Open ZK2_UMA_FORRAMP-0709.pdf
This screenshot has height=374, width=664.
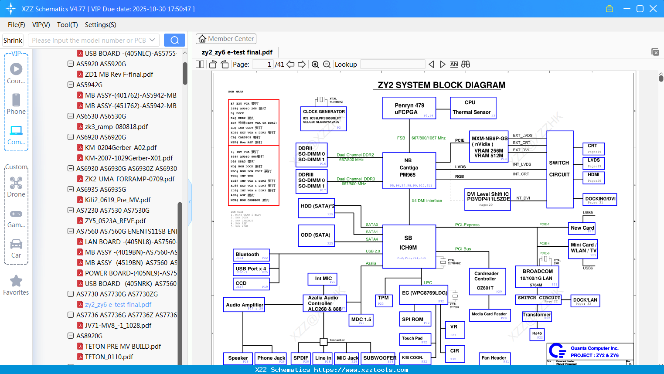pos(129,179)
